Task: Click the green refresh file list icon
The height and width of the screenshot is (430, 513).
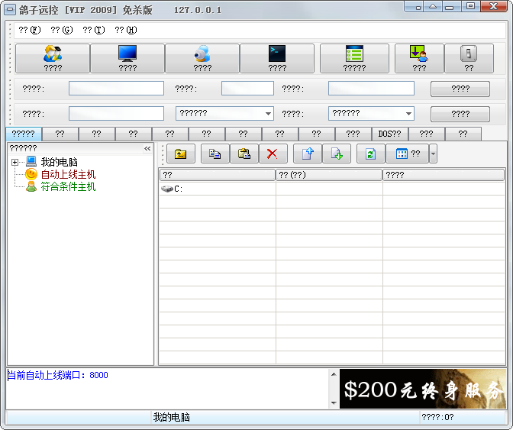Action: tap(370, 154)
